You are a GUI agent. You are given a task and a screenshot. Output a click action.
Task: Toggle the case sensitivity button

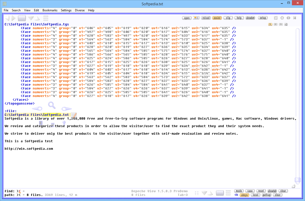(x=250, y=191)
